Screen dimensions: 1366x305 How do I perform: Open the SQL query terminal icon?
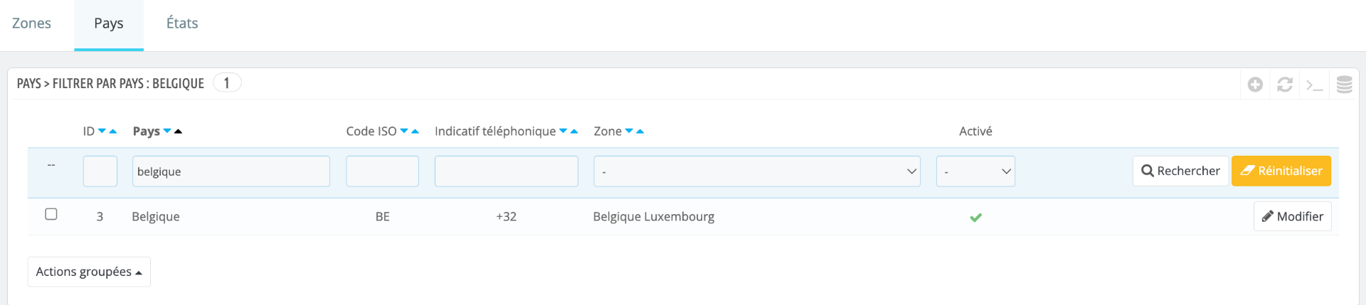coord(1314,85)
